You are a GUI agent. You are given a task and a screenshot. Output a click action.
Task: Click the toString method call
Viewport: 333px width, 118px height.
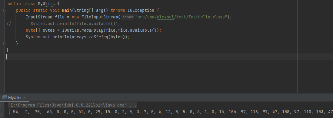click(x=98, y=37)
